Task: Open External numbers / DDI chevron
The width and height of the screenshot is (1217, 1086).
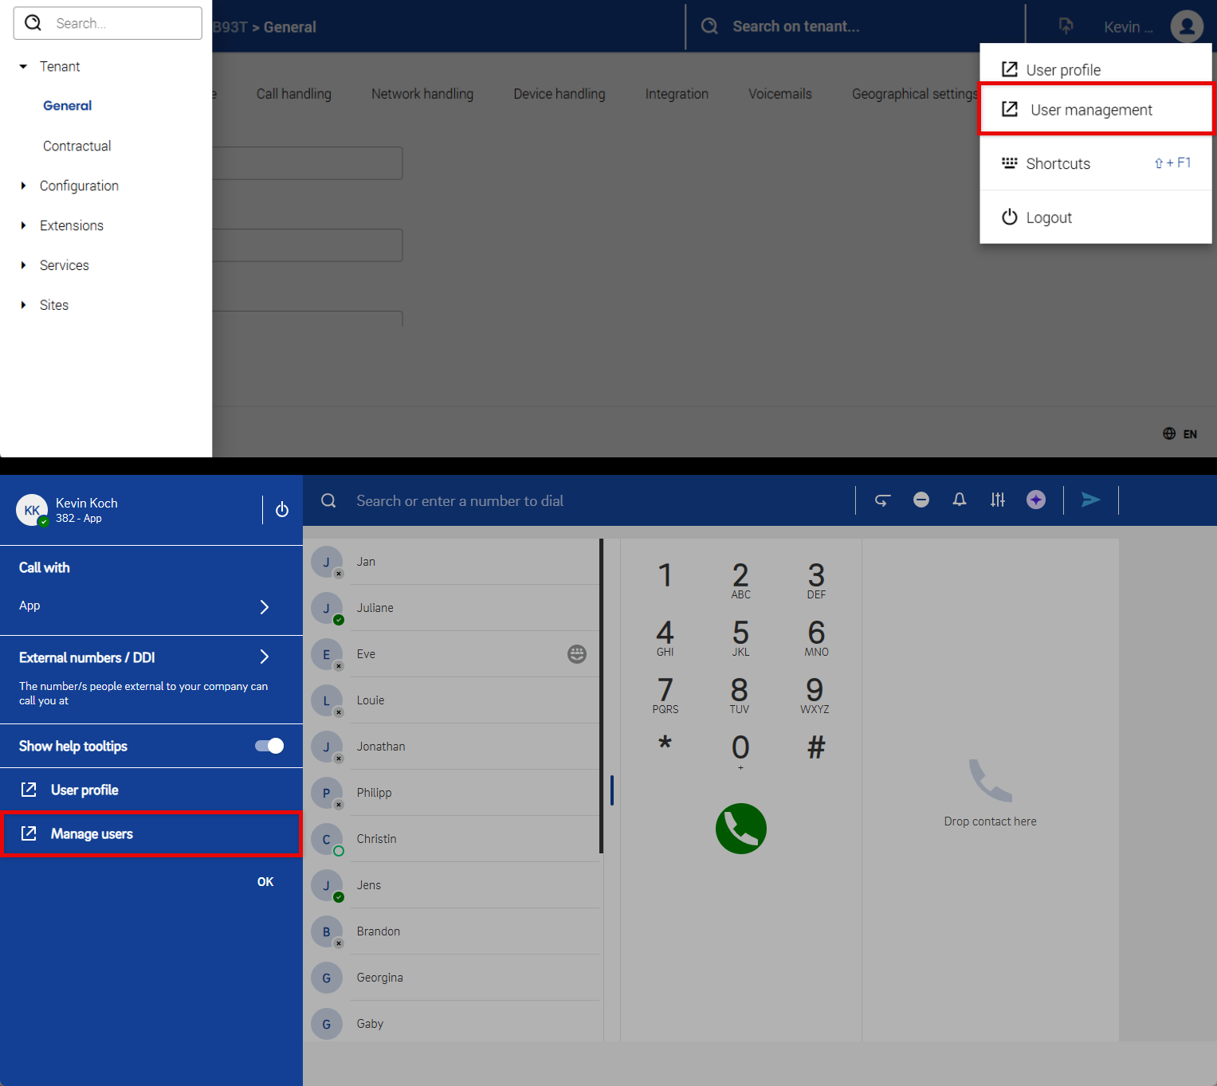Action: 265,657
